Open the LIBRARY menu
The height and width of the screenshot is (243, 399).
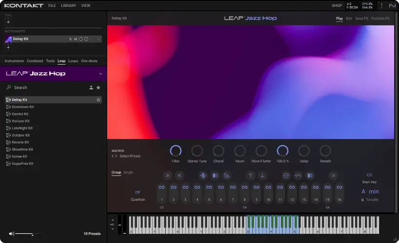(x=69, y=5)
